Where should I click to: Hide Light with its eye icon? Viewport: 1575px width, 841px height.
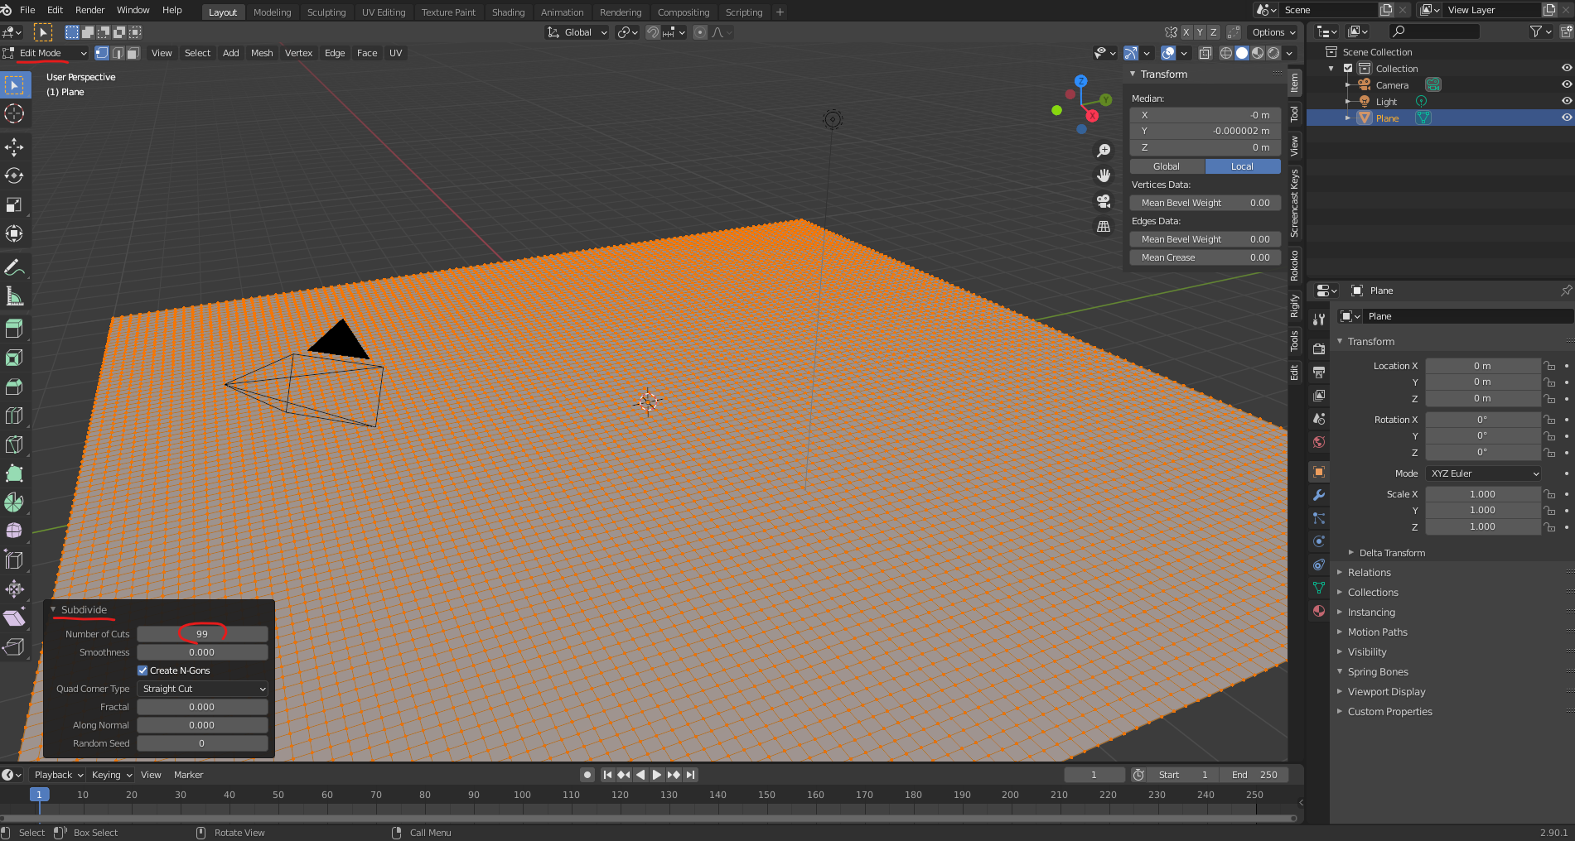[1566, 101]
